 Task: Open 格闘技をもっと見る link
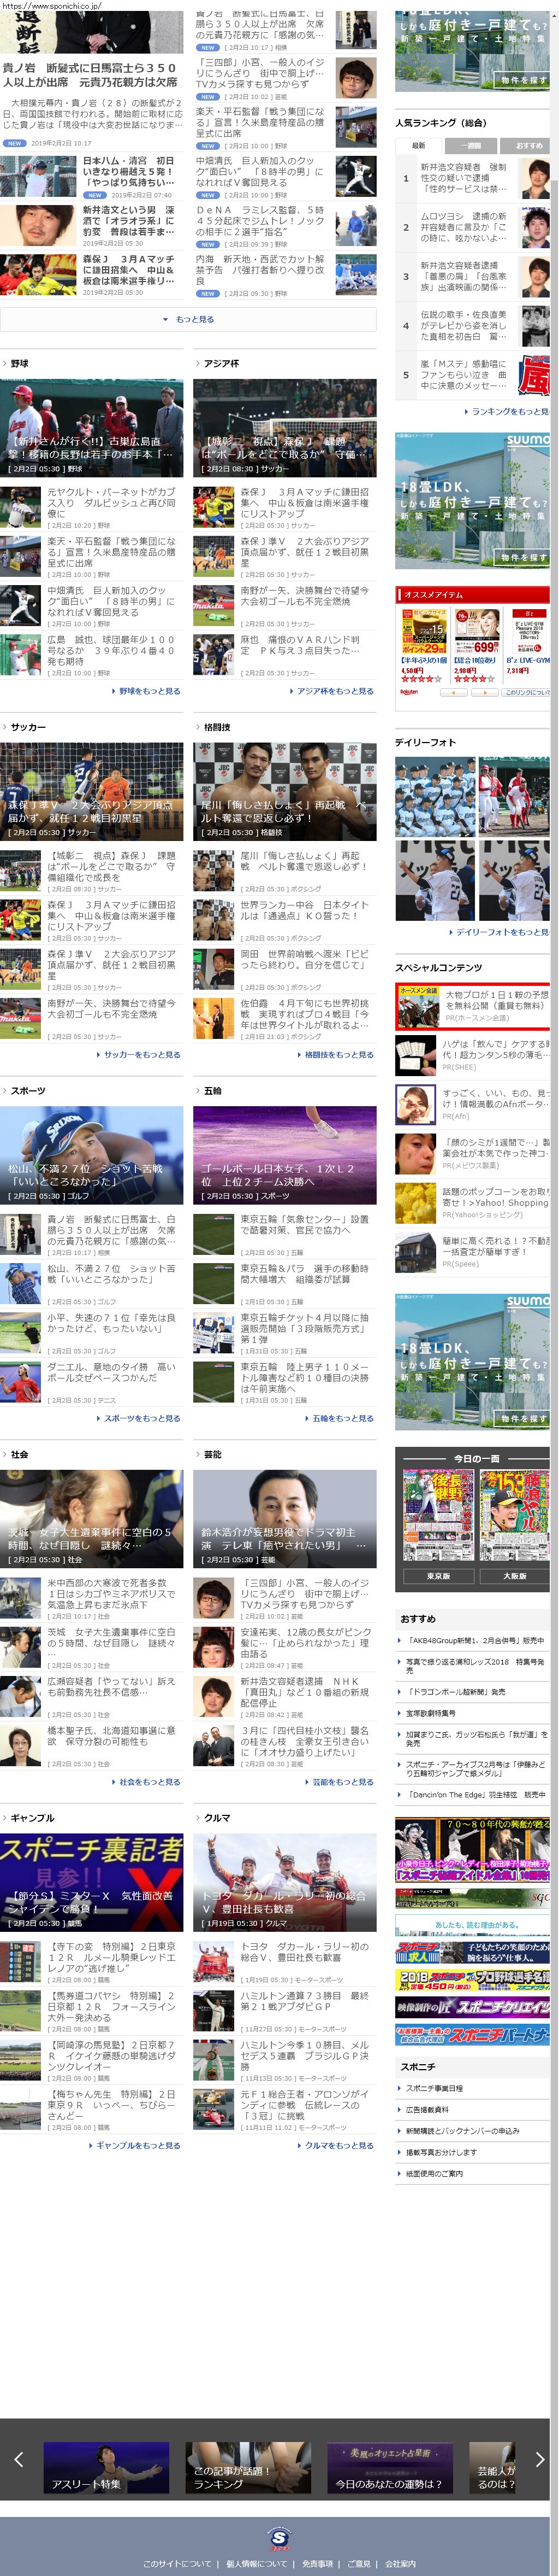click(336, 1054)
